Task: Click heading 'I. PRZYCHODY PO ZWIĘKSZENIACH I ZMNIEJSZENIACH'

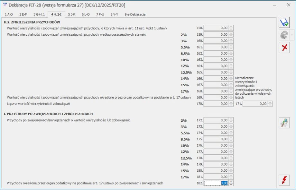Action: pyautogui.click(x=48, y=114)
